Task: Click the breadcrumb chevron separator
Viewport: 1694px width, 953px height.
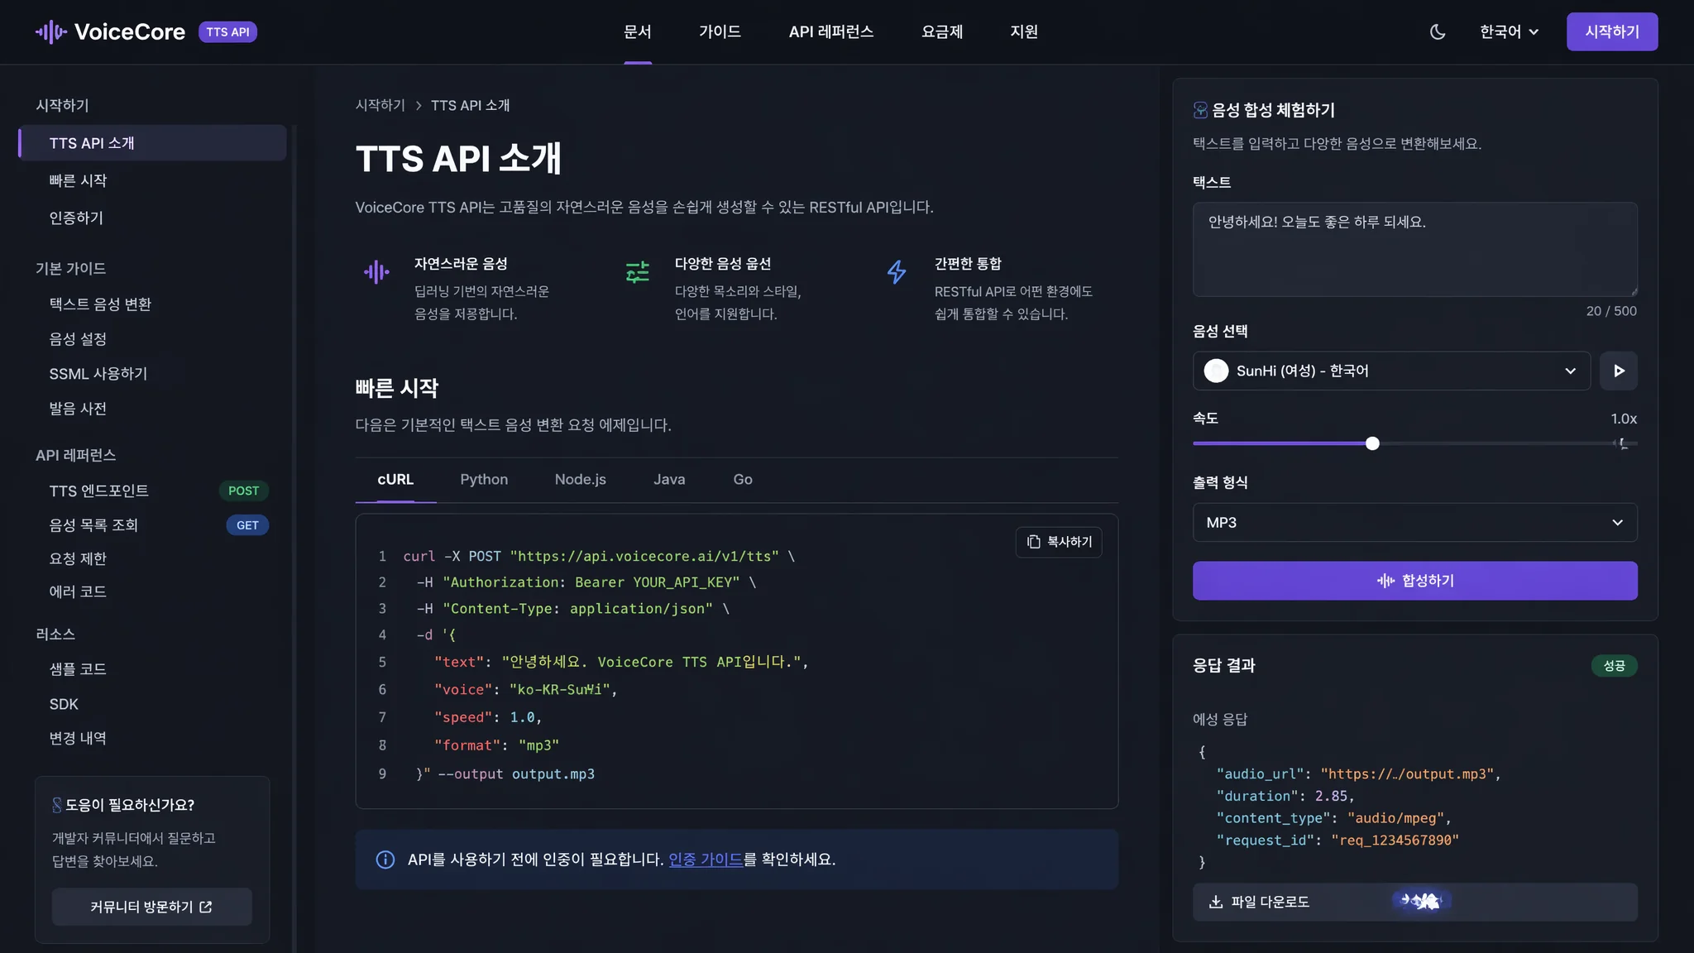Action: point(419,105)
